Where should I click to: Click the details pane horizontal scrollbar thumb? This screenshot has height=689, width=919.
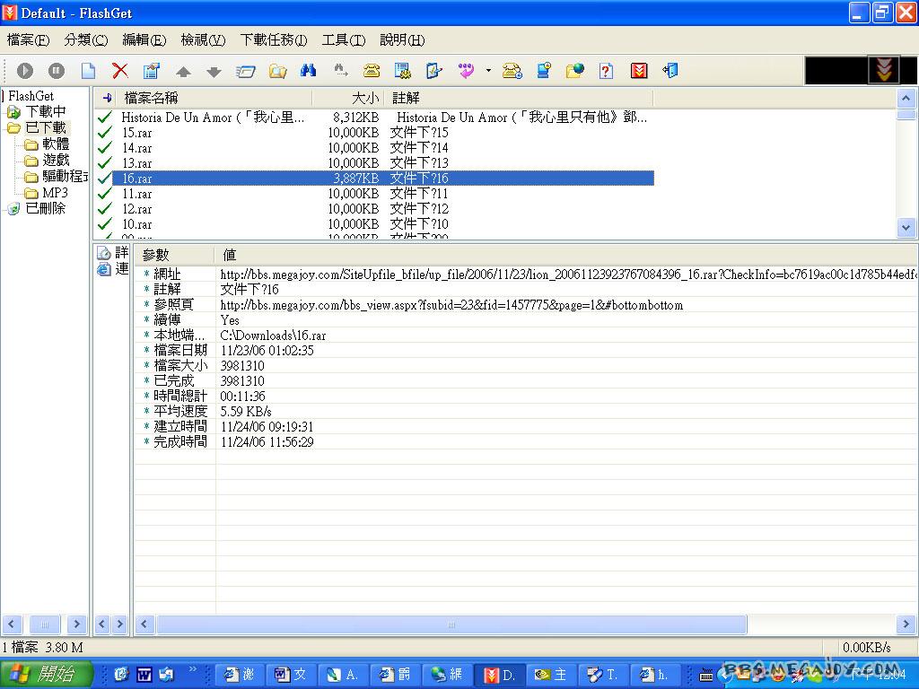451,624
